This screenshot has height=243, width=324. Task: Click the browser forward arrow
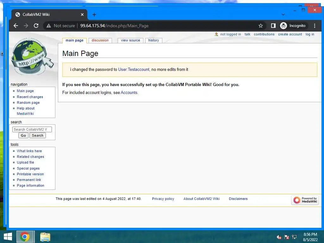coord(26,26)
